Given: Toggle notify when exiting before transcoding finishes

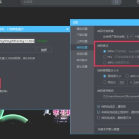Looking at the screenshot, I should coord(99,112).
